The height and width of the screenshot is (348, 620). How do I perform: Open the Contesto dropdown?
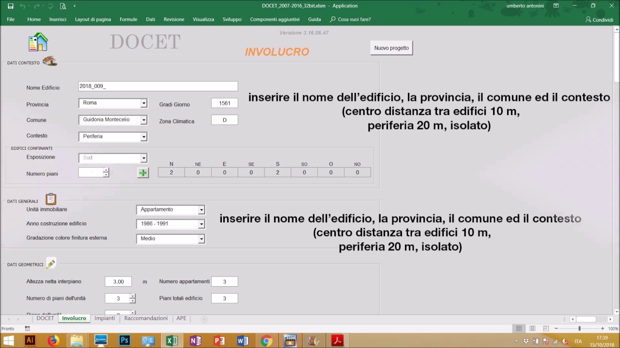(144, 137)
